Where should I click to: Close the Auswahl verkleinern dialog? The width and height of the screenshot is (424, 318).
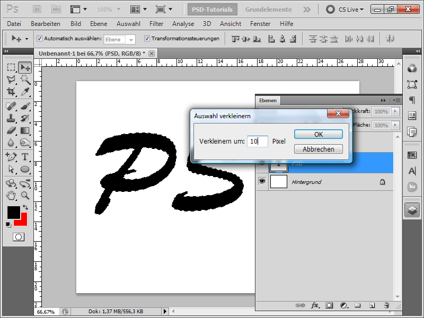[x=338, y=113]
